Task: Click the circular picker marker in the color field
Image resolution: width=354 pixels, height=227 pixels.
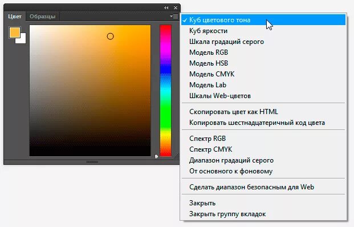Action: pyautogui.click(x=110, y=37)
